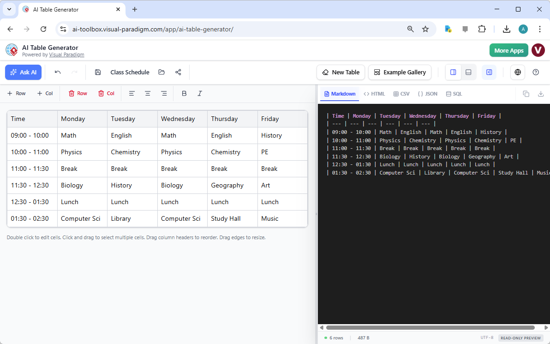
Task: Delete a row using the Row delete tool
Action: tap(78, 93)
